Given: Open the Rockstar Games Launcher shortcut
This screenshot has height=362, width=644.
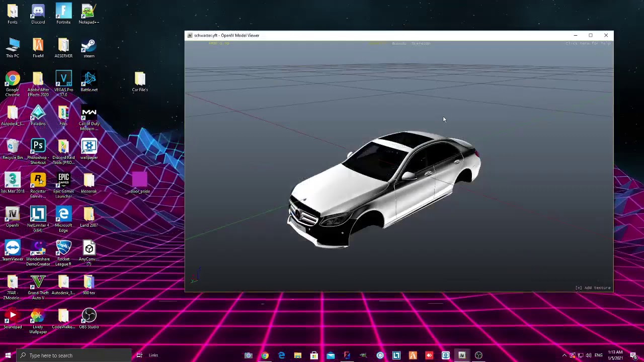Looking at the screenshot, I should (x=38, y=186).
